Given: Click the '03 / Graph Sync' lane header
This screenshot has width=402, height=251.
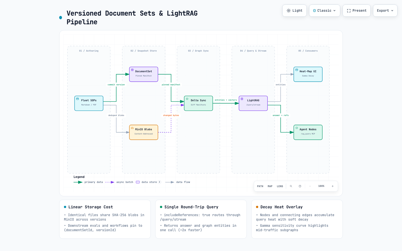Looking at the screenshot, I should coord(198,51).
